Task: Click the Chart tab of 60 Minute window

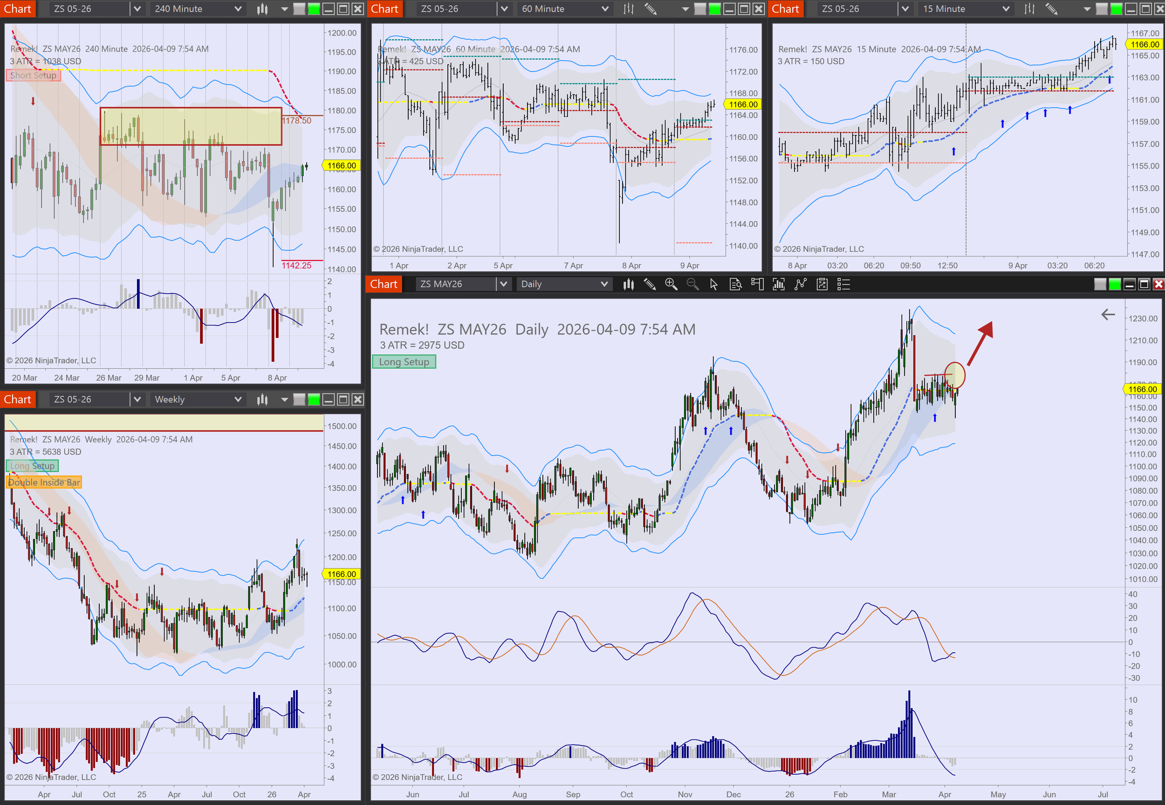Action: pos(384,8)
